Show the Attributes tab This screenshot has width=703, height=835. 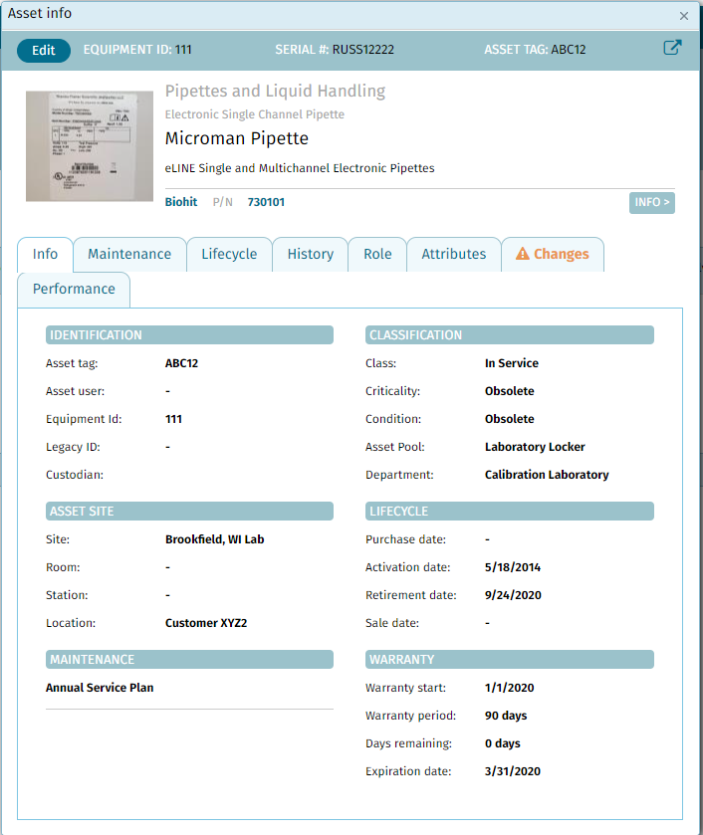[454, 254]
